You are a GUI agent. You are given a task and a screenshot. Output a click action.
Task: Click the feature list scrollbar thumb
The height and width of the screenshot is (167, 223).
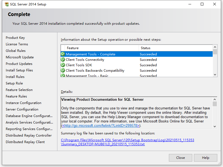point(215,52)
